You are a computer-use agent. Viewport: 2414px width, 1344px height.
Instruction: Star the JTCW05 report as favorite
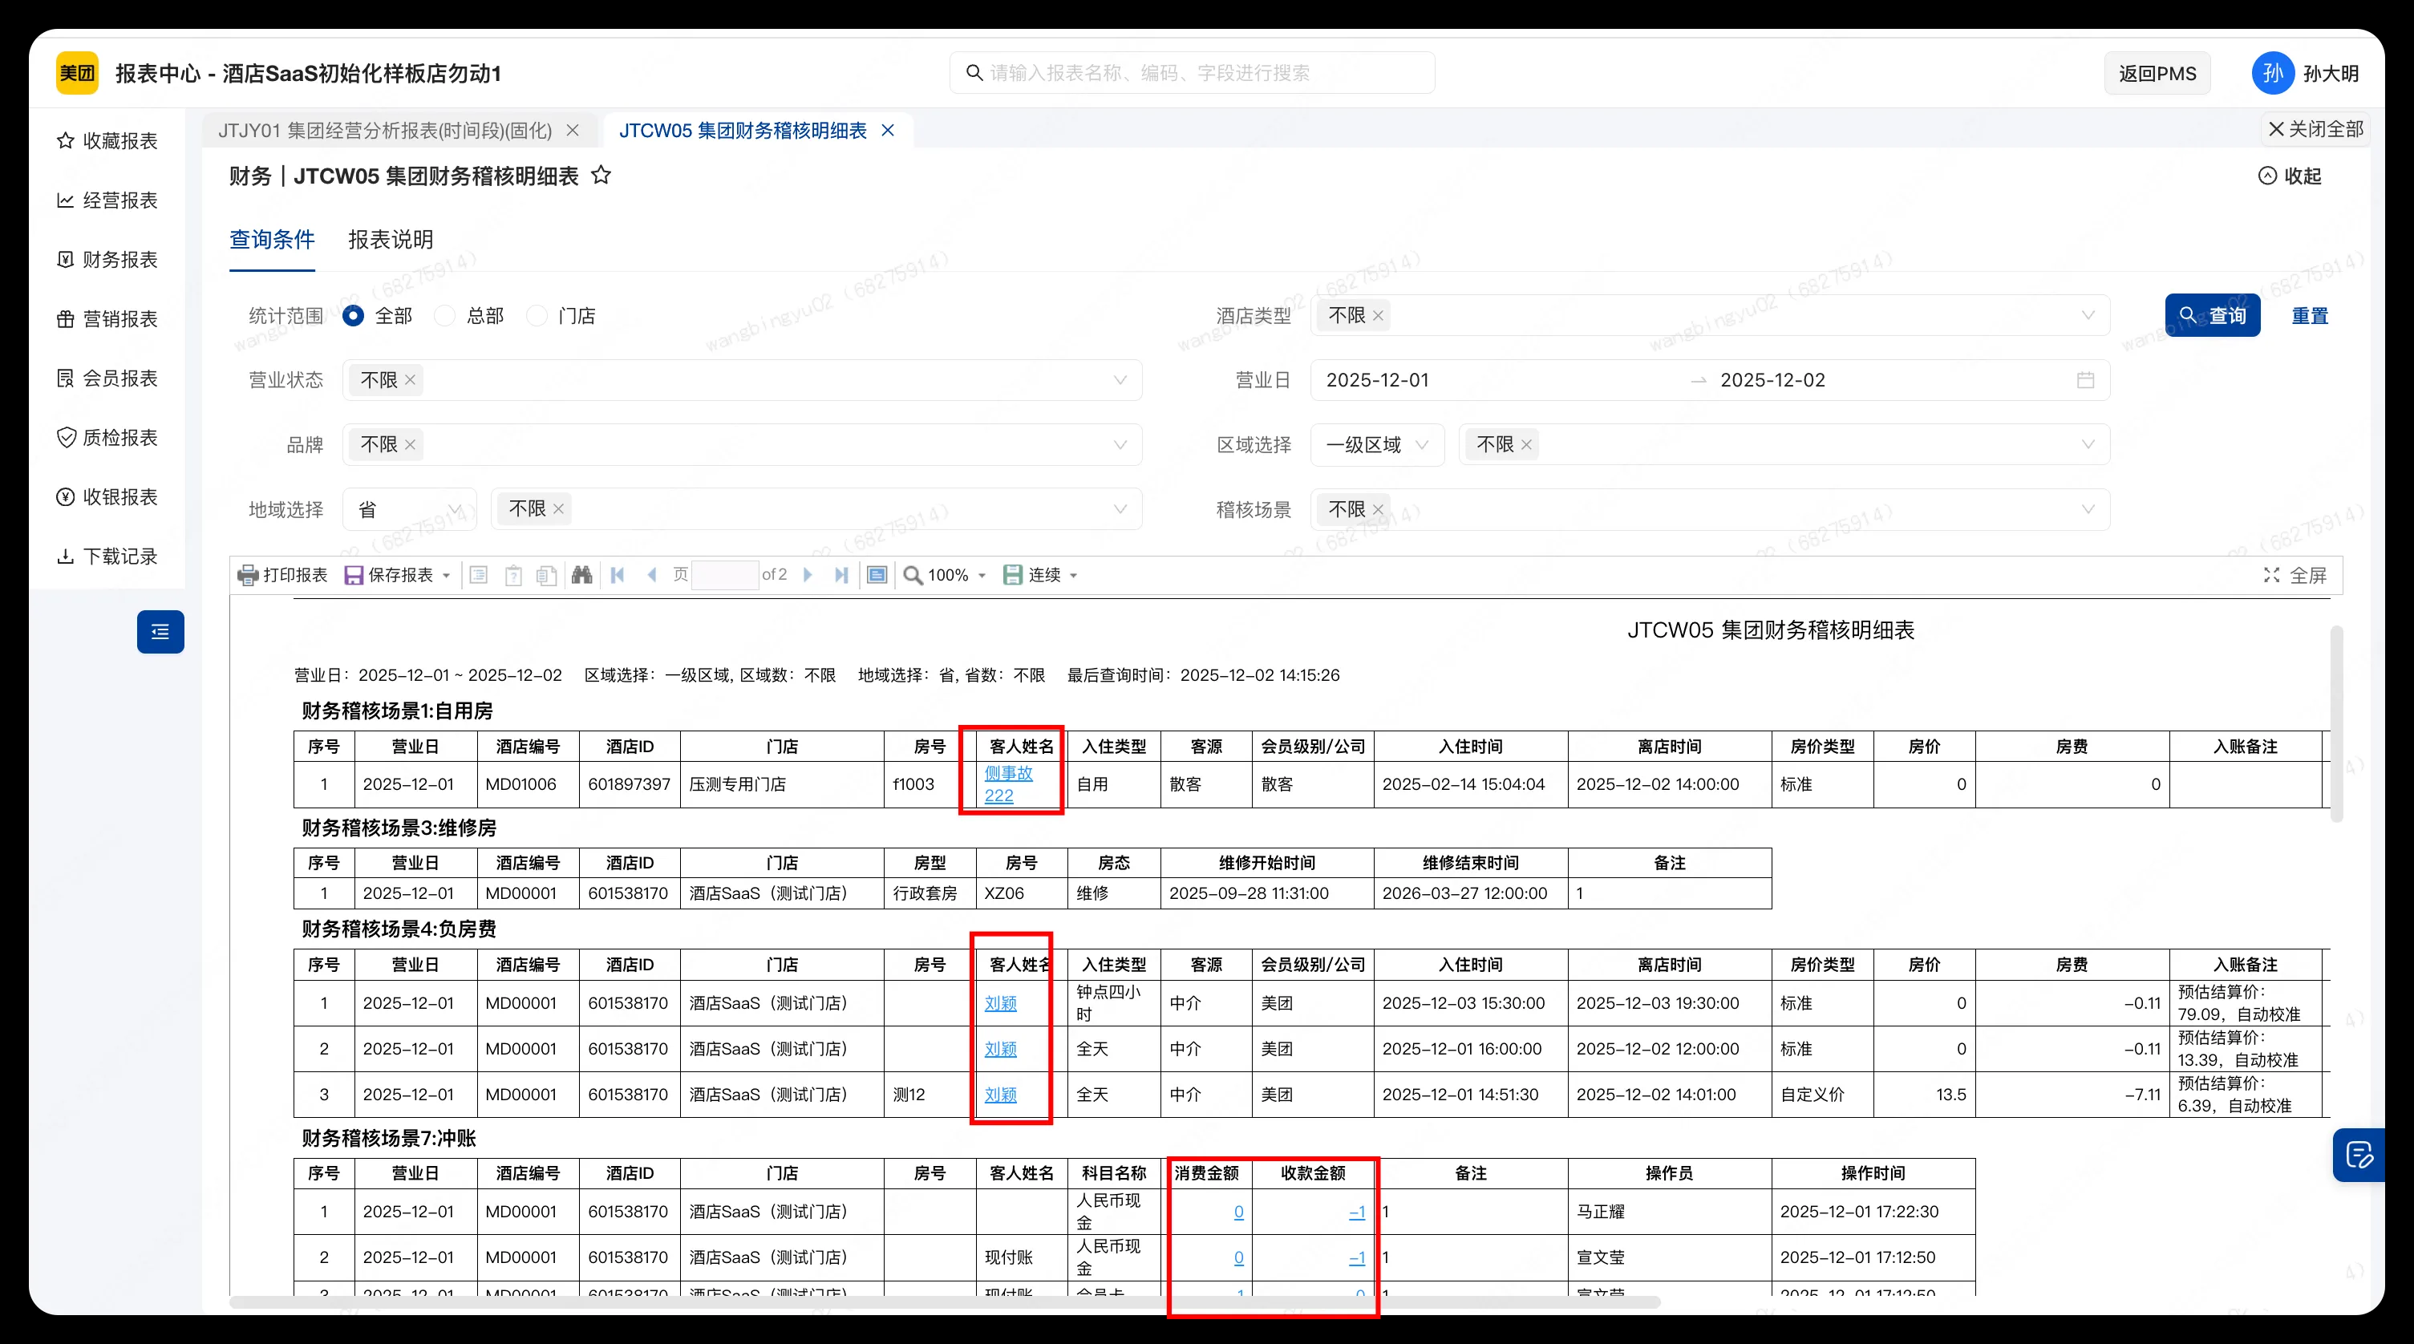[602, 176]
